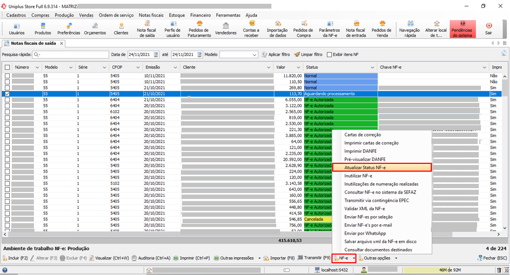
Task: Close the Notas fiscais de saída tab
Action: pos(61,43)
